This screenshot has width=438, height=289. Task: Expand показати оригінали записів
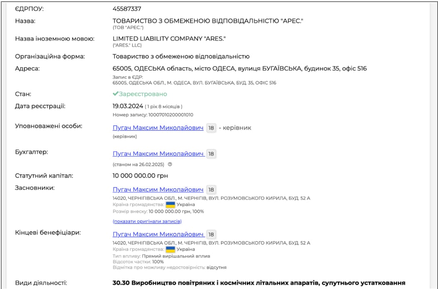[147, 221]
